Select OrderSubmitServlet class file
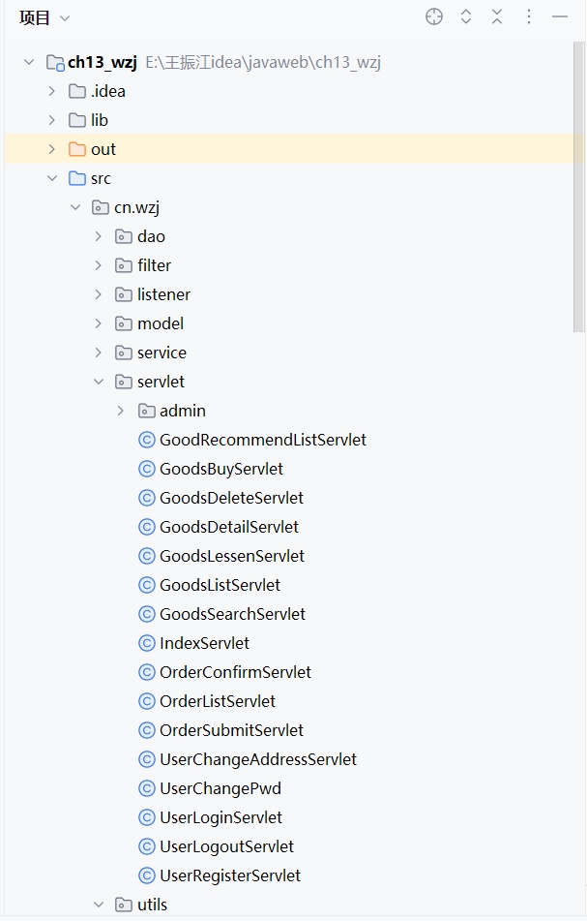 [x=231, y=730]
